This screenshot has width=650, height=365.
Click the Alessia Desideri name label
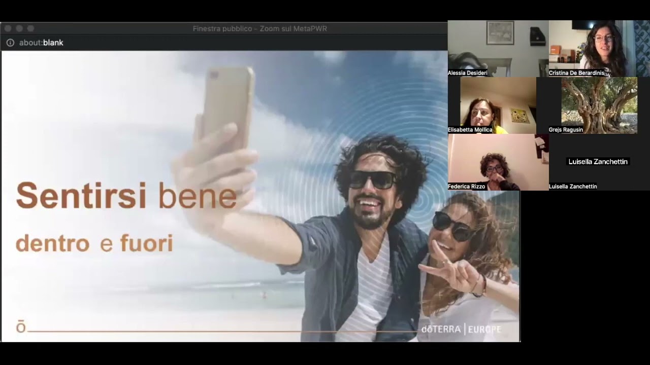click(x=468, y=73)
